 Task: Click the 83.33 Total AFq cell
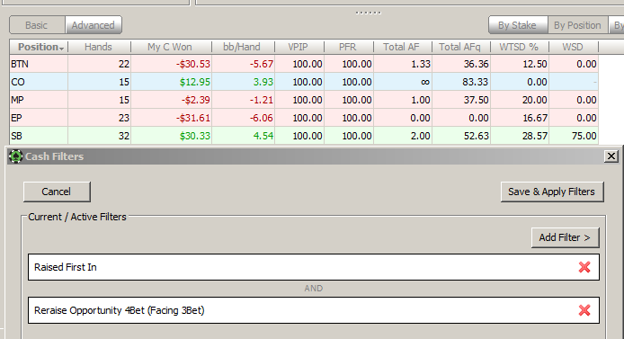click(461, 82)
